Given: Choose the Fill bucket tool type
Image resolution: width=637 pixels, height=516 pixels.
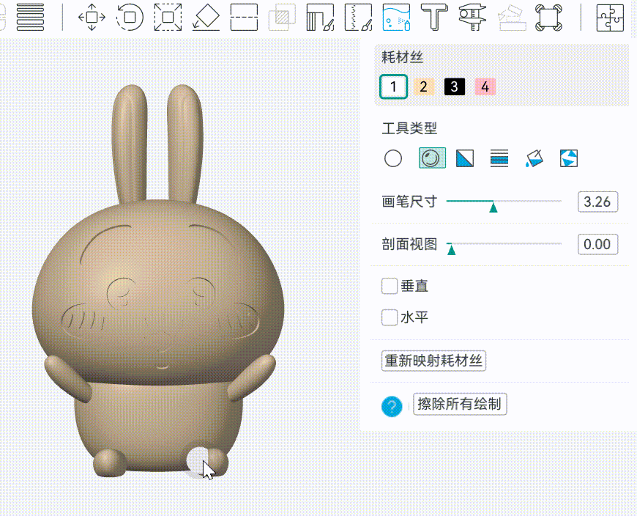Looking at the screenshot, I should point(534,158).
